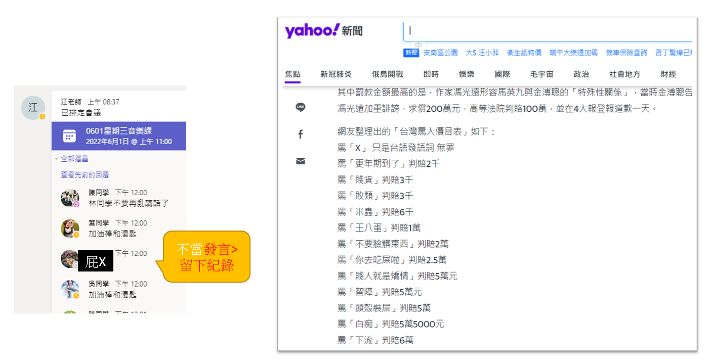
Task: Click the line 罵「白痴」判賠5萬5000元
Action: coord(391,324)
